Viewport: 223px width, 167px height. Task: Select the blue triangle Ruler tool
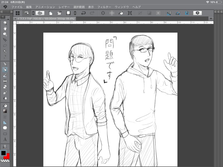(5, 122)
